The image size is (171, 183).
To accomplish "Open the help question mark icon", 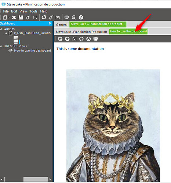I will [81, 18].
